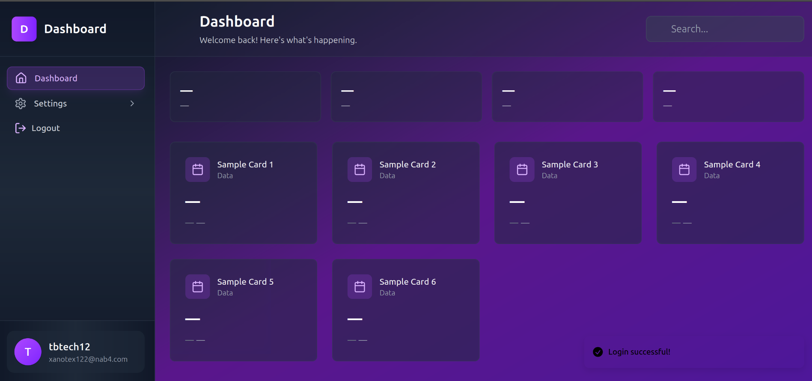Click the xanotex122@nab4.com email text
The height and width of the screenshot is (381, 812).
(88, 359)
